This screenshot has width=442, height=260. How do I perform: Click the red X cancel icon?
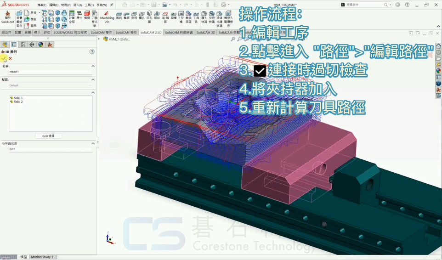tap(10, 58)
